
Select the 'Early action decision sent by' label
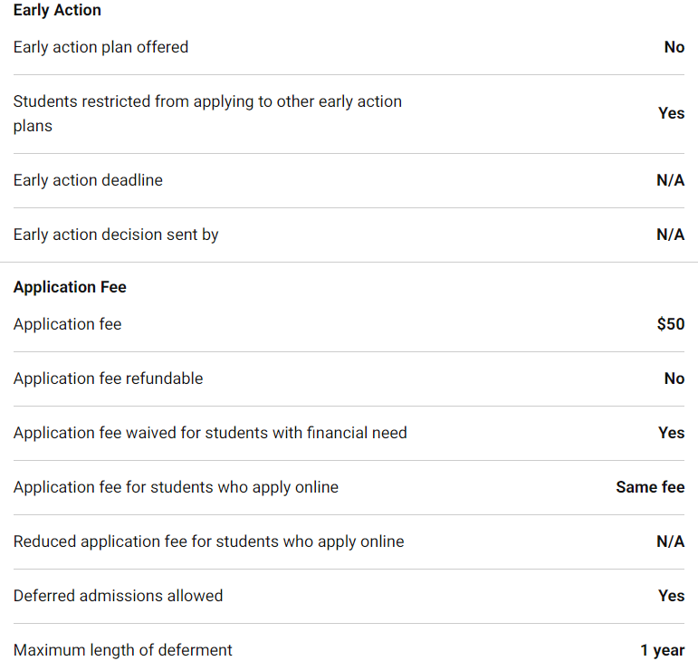tap(116, 235)
